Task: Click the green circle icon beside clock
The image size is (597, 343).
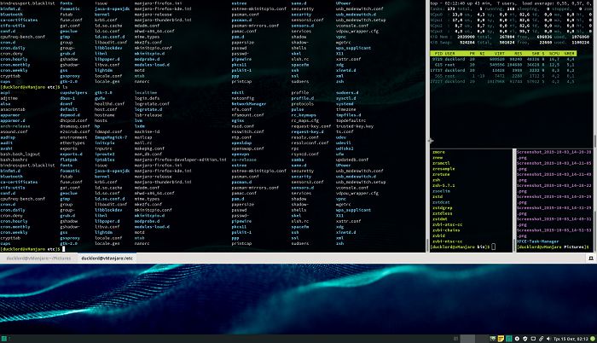Action: point(593,339)
